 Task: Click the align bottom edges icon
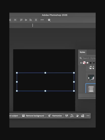pyautogui.click(x=31, y=20)
